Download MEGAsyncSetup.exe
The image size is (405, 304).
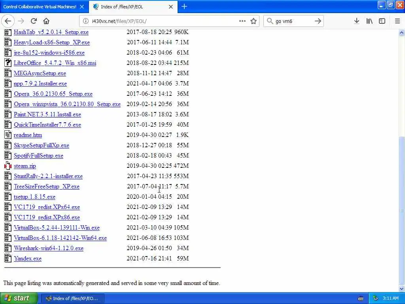click(40, 73)
